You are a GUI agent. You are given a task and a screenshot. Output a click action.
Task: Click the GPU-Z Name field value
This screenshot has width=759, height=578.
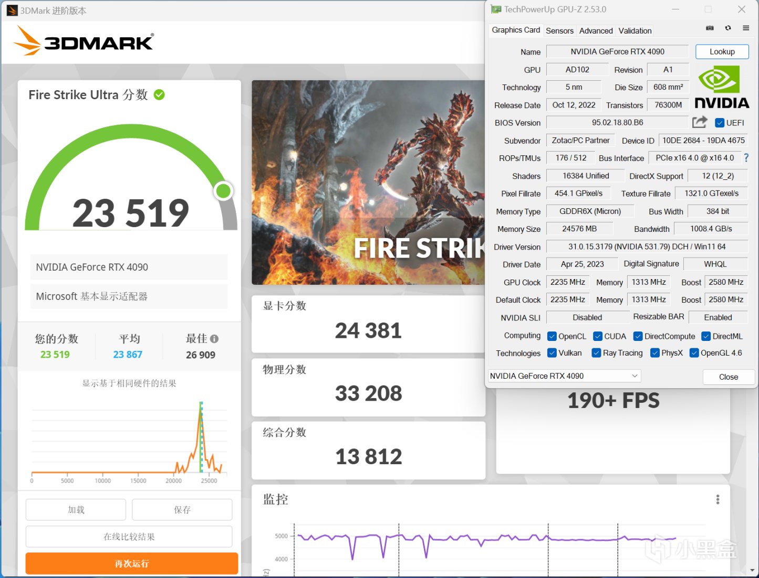[x=618, y=51]
